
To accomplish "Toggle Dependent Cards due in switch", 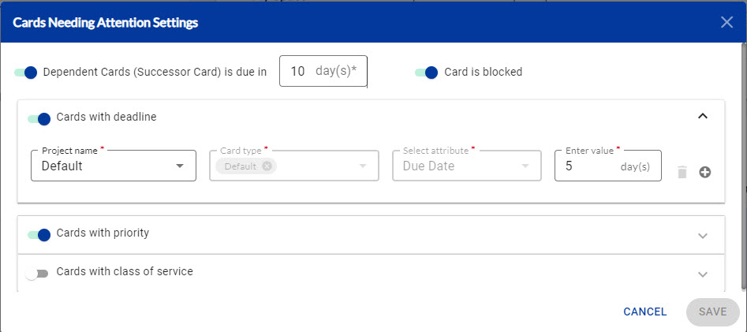I will 26,73.
